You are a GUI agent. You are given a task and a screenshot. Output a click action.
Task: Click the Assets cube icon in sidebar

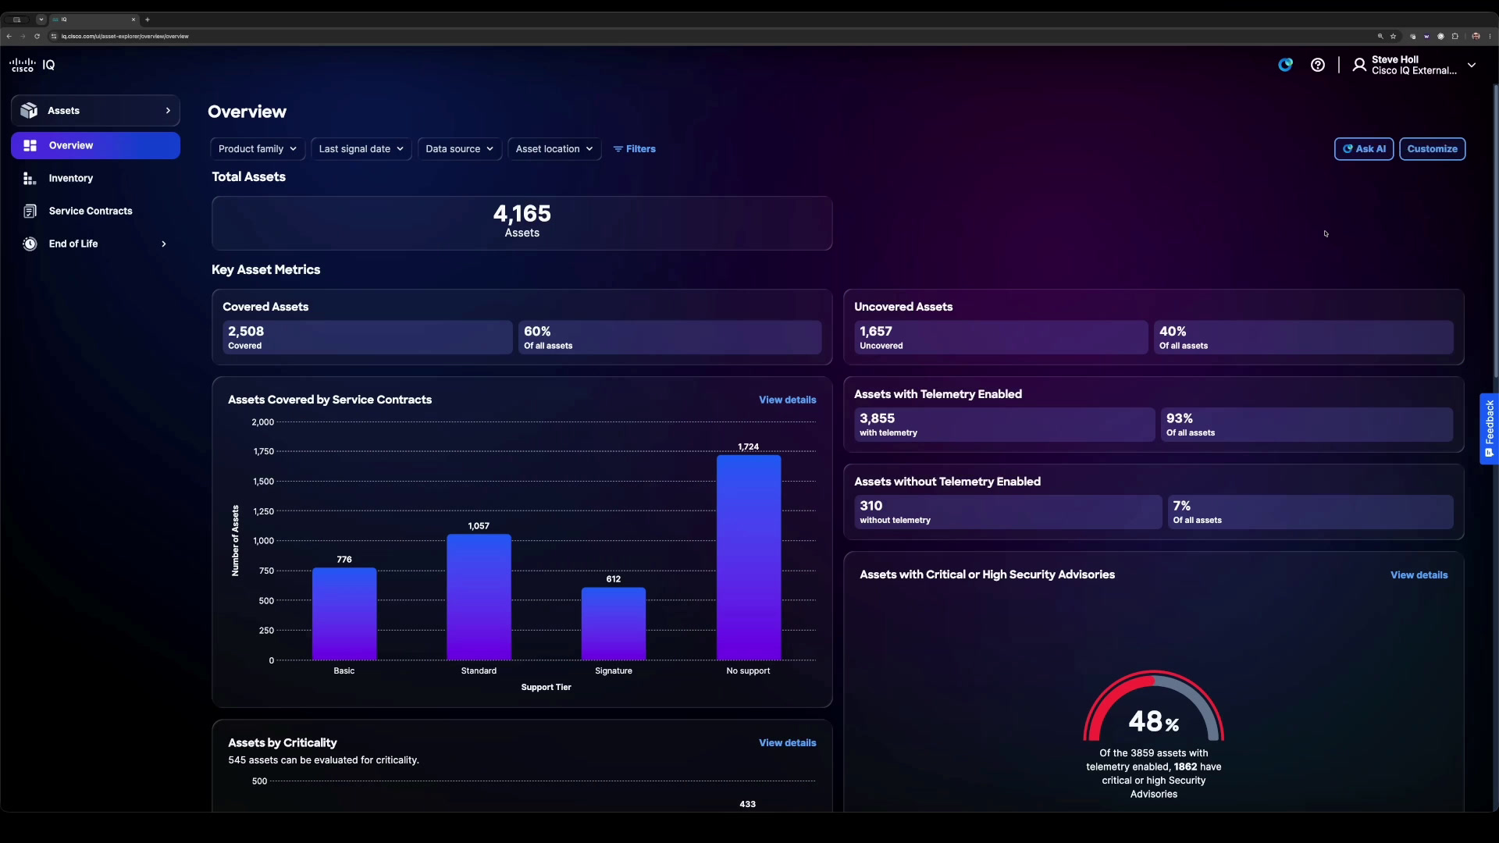29,111
